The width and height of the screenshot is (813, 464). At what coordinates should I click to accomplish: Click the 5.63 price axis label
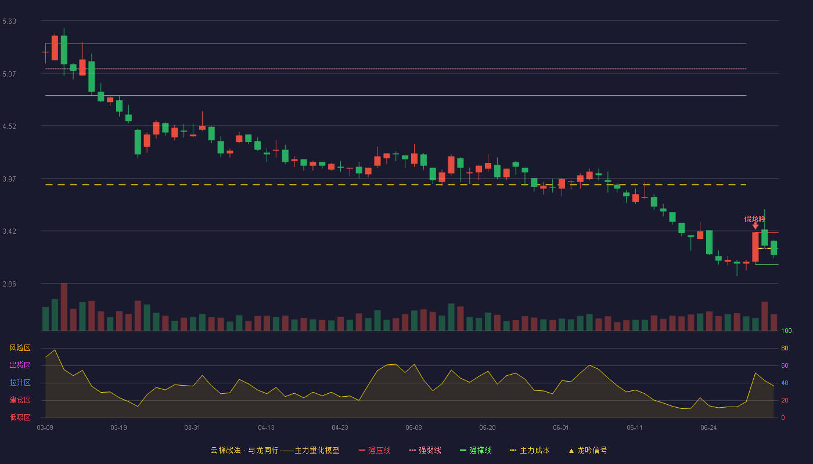pos(9,21)
